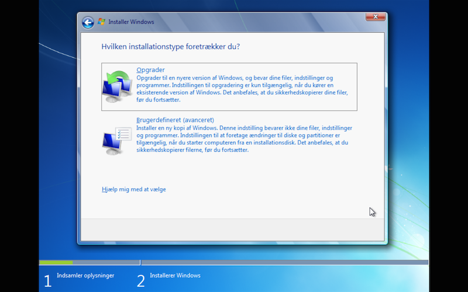Select Brugerdefineret (avanceret) installation
This screenshot has height=292, width=468.
(x=175, y=120)
